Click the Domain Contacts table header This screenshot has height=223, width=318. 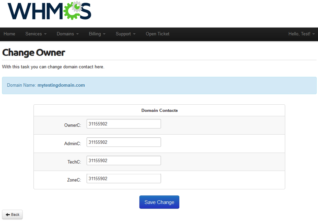click(x=160, y=110)
